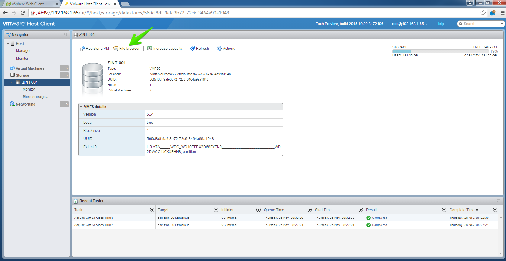Open the File browser
Image resolution: width=506 pixels, height=261 pixels.
point(127,49)
